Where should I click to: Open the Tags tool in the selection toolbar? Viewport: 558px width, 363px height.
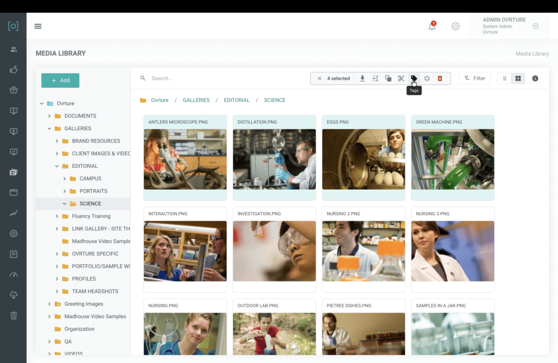coord(414,78)
